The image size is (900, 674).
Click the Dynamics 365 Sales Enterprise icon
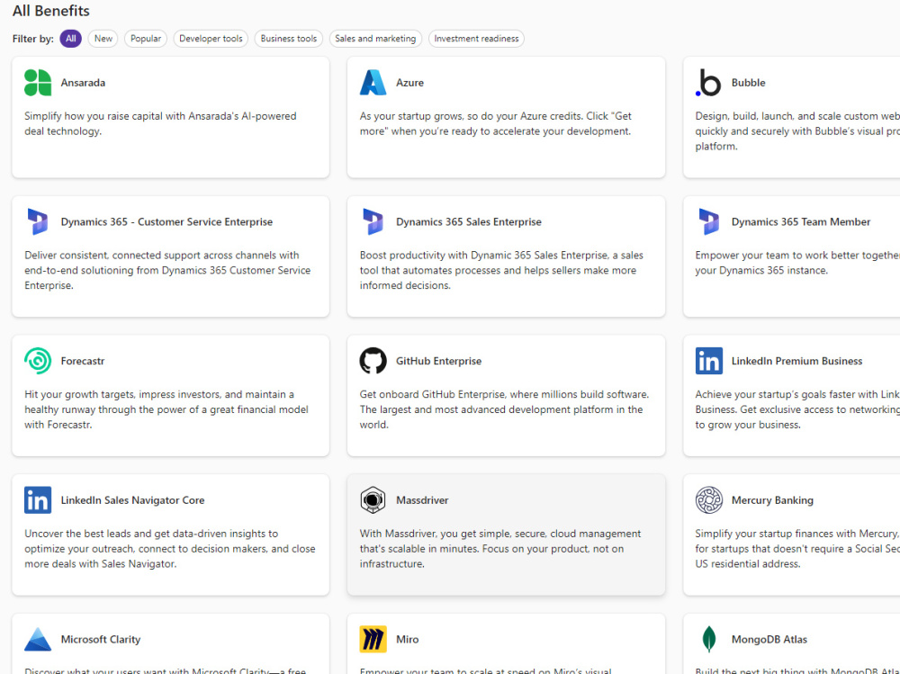[x=373, y=222]
